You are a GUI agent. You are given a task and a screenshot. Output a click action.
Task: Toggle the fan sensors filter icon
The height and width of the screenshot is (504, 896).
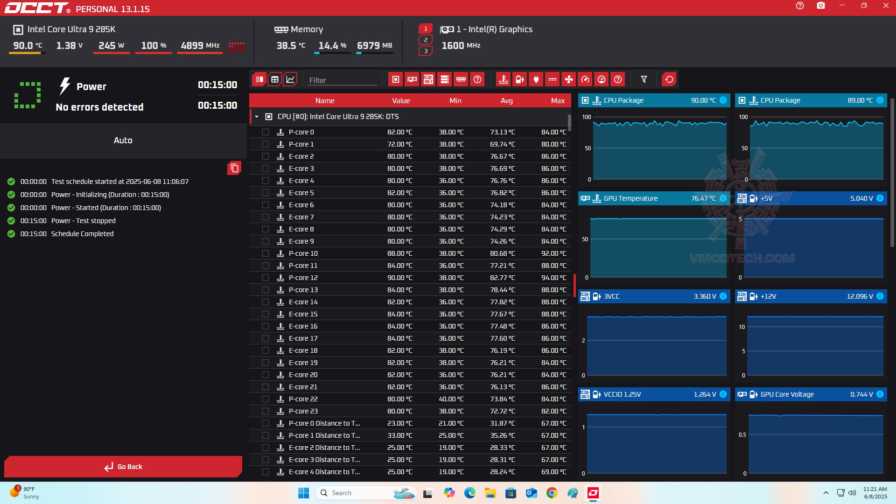[568, 79]
